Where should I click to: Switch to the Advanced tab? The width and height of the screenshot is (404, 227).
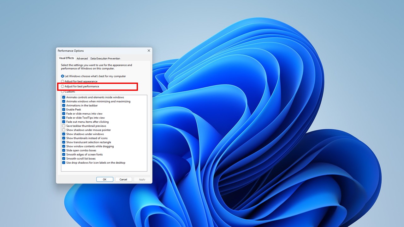point(82,58)
